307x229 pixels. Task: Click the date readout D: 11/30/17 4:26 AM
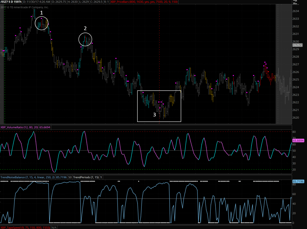click(x=37, y=2)
